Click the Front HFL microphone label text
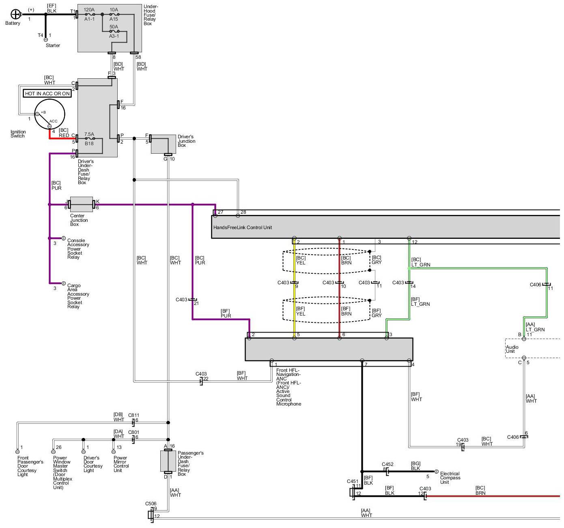This screenshot has height=528, width=564. [x=289, y=387]
